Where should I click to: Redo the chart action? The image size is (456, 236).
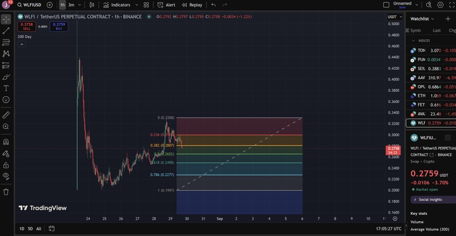click(x=225, y=5)
